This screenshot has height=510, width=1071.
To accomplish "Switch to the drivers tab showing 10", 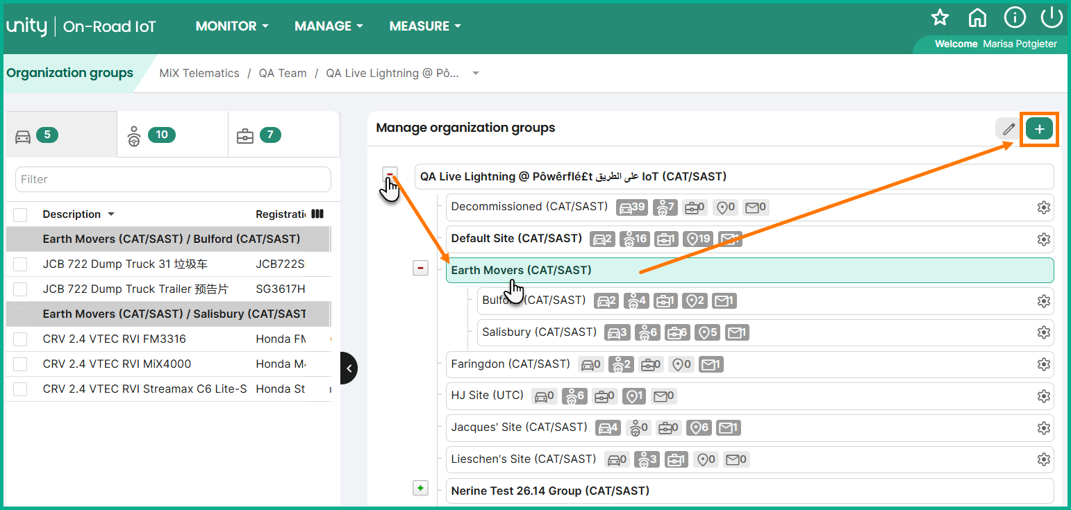I will tap(173, 135).
